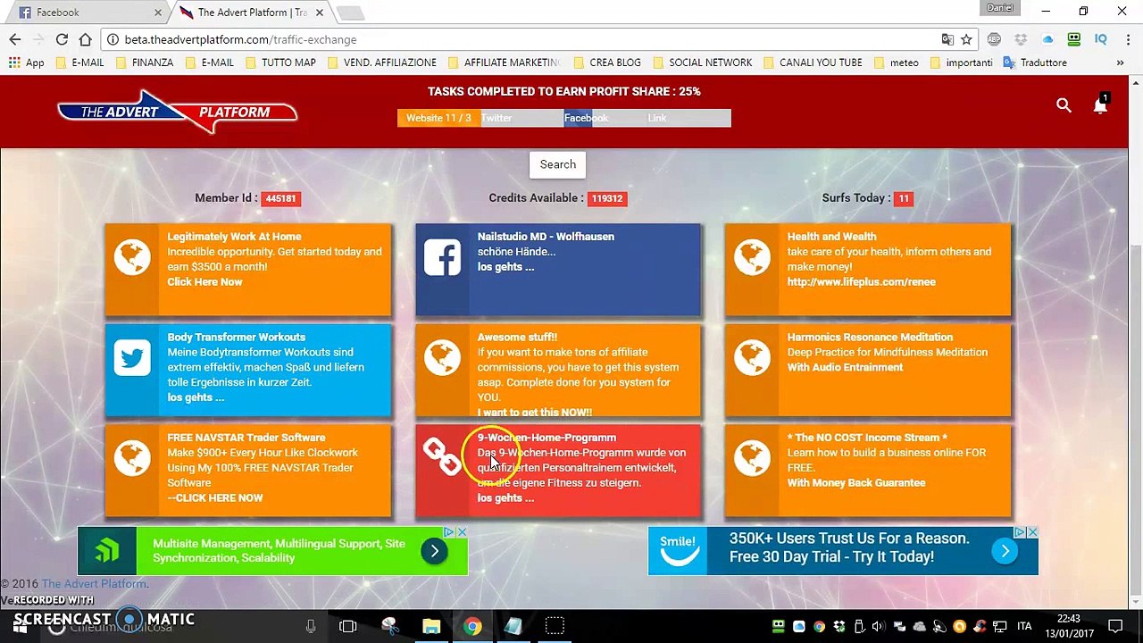Open the E-MAIL bookmark folder next to App
Viewport: 1143px width, 643px height.
[x=79, y=63]
